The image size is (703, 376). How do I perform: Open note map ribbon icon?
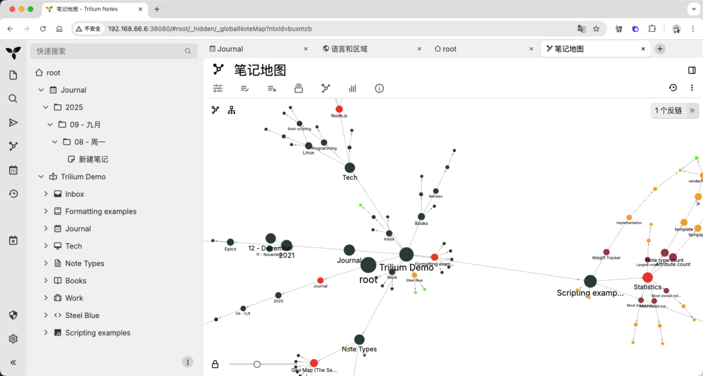[x=325, y=89]
